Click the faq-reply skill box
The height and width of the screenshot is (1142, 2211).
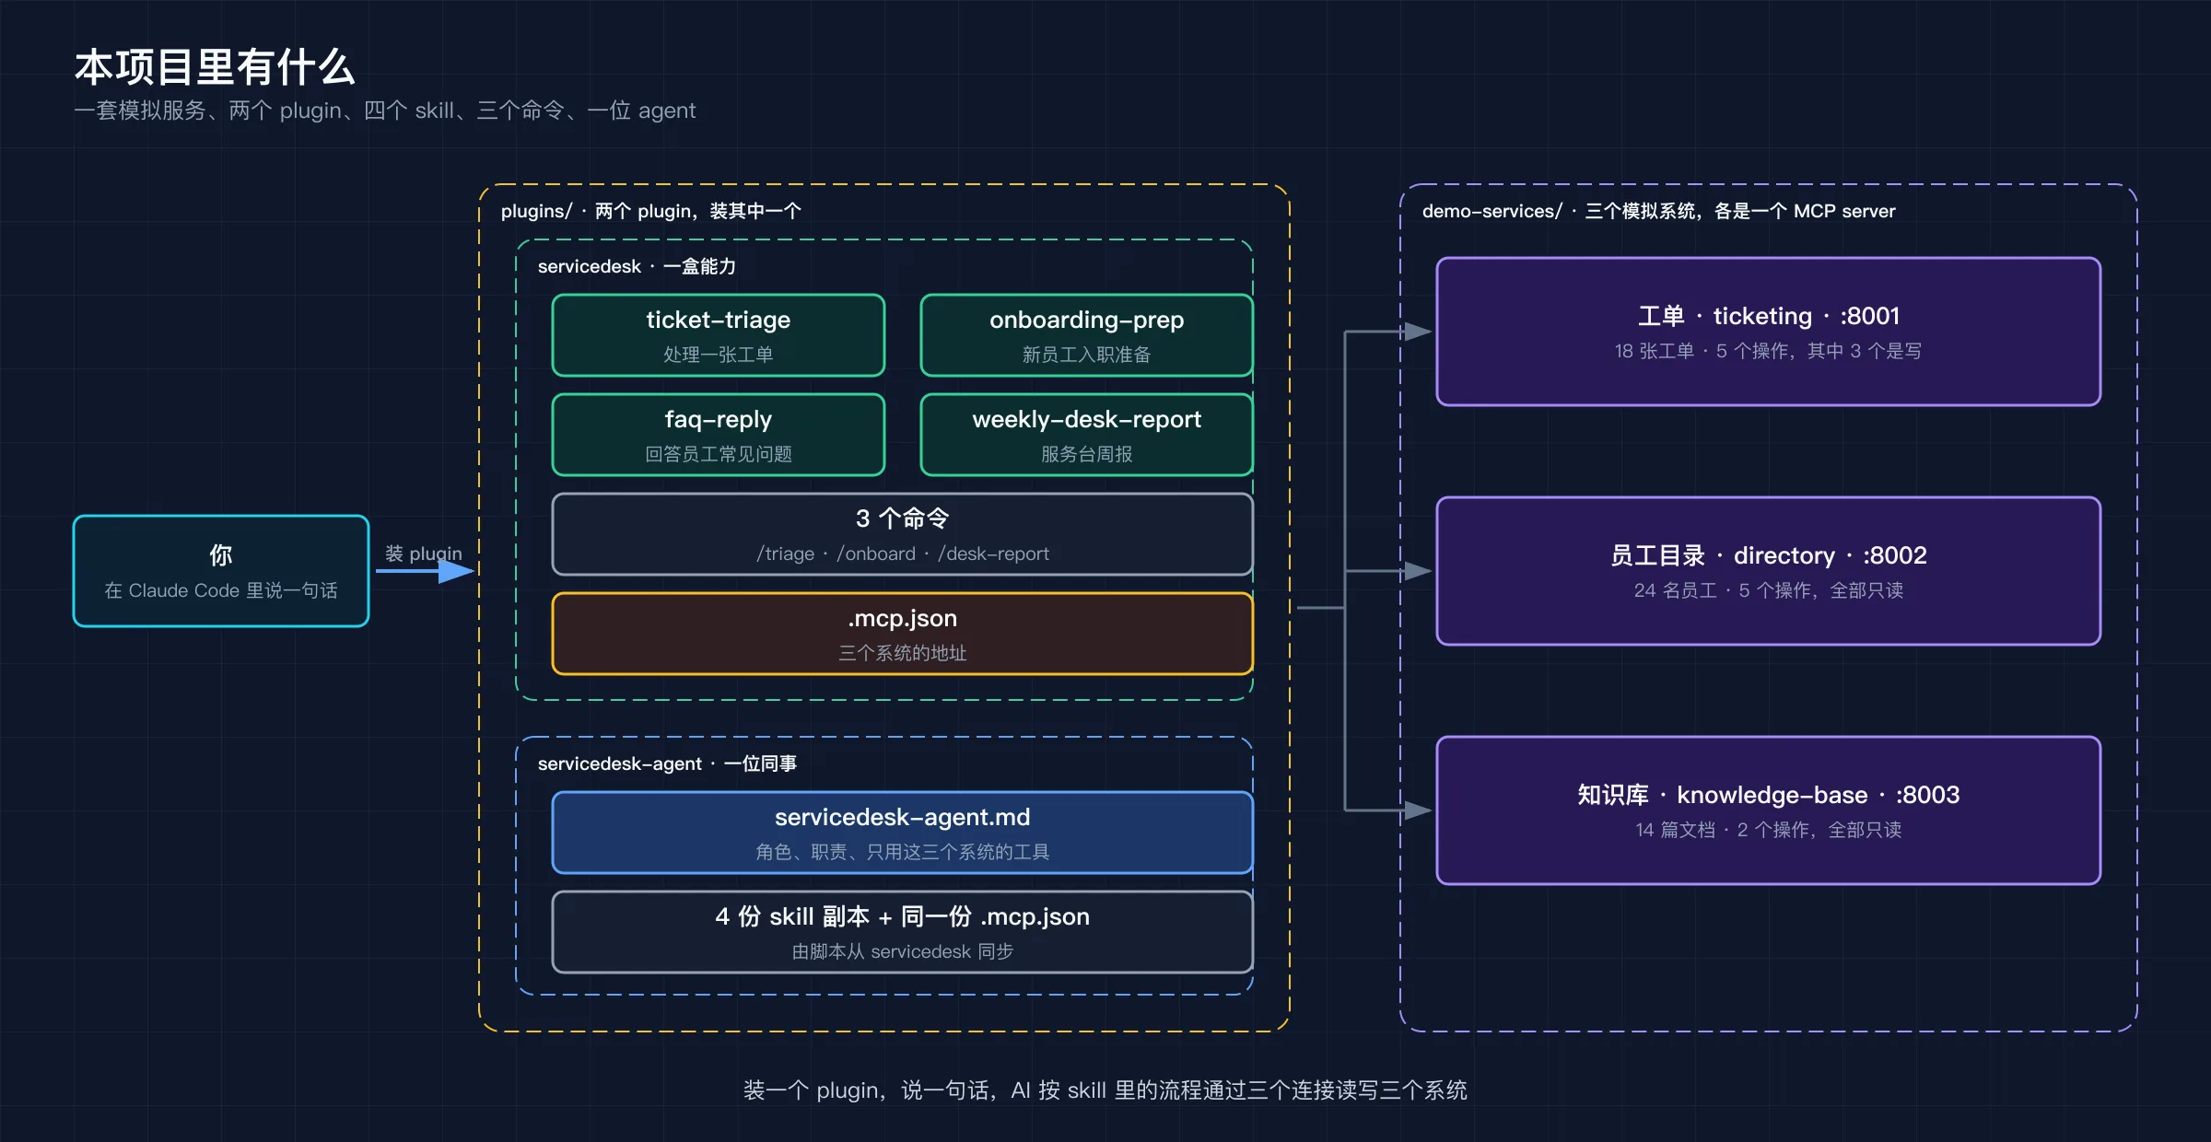(x=719, y=435)
